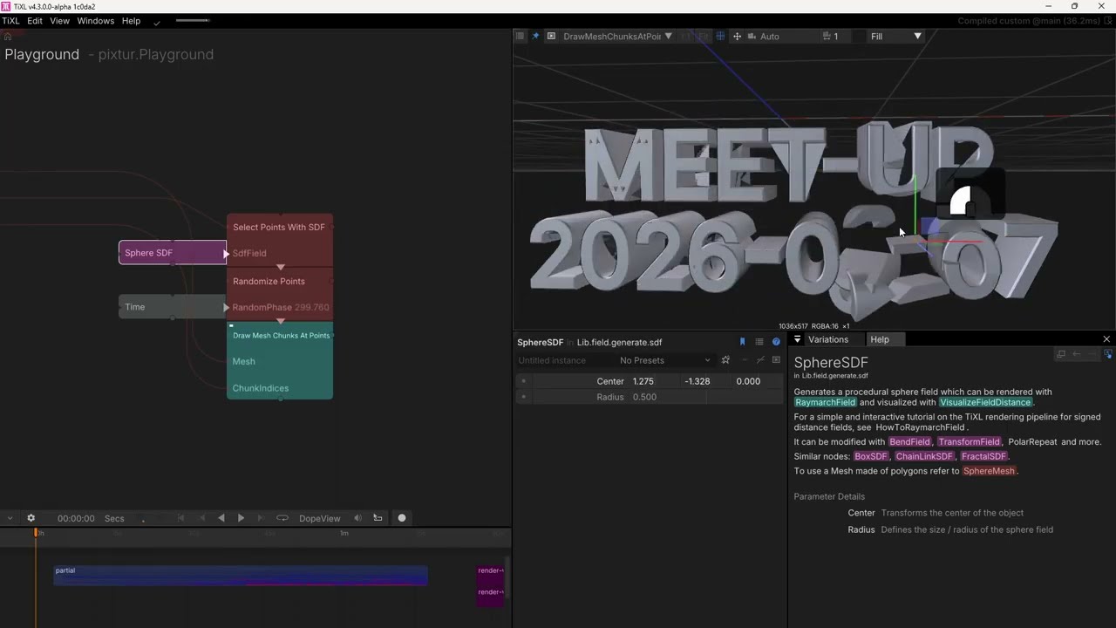This screenshot has width=1116, height=628.
Task: Switch to the Variations tab
Action: point(828,339)
